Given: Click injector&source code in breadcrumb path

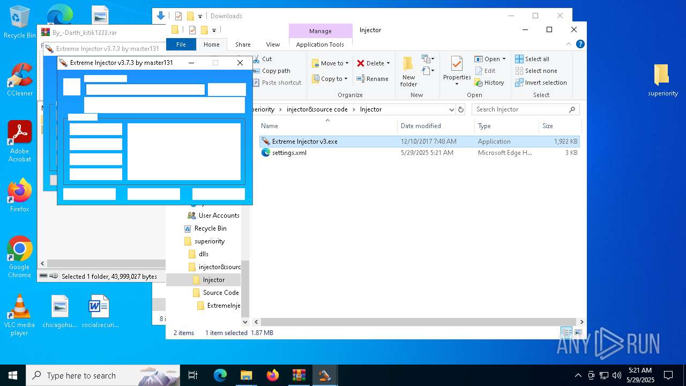Looking at the screenshot, I should click(x=317, y=109).
